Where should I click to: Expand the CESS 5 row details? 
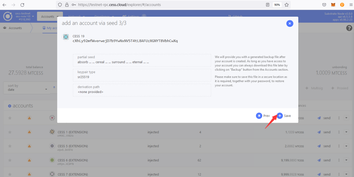(x=346, y=146)
